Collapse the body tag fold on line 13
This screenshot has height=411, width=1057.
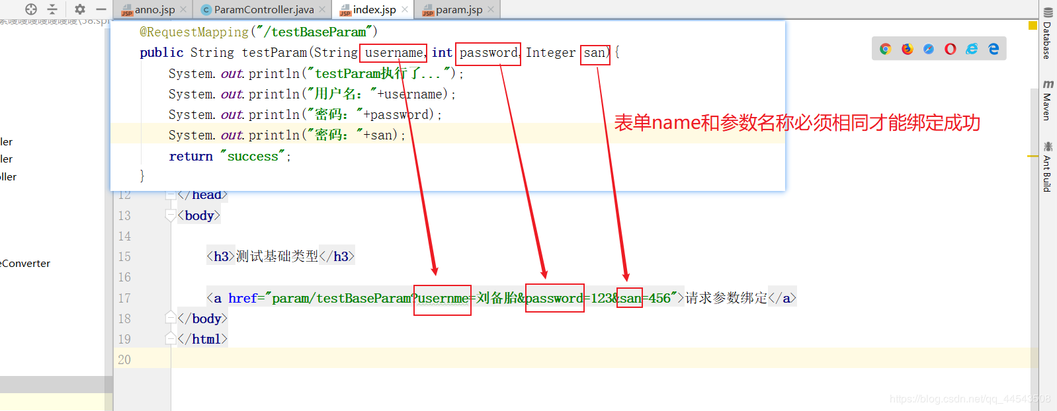[x=171, y=215]
